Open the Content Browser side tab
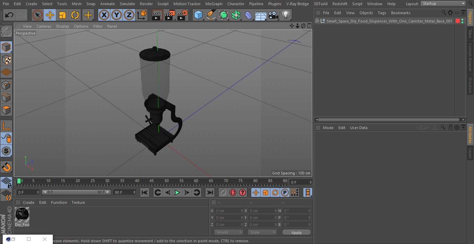Viewport: 474px width, 244px height. pos(470,57)
